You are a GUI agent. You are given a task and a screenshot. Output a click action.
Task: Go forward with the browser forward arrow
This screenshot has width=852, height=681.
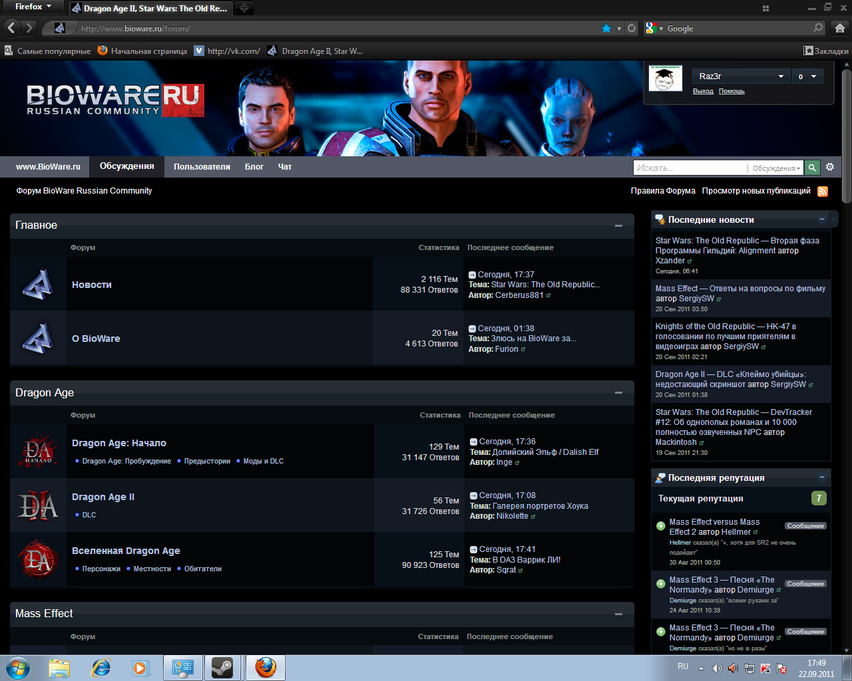coord(29,28)
